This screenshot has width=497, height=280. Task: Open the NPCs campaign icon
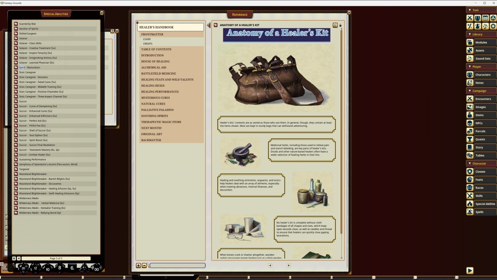coord(470,123)
